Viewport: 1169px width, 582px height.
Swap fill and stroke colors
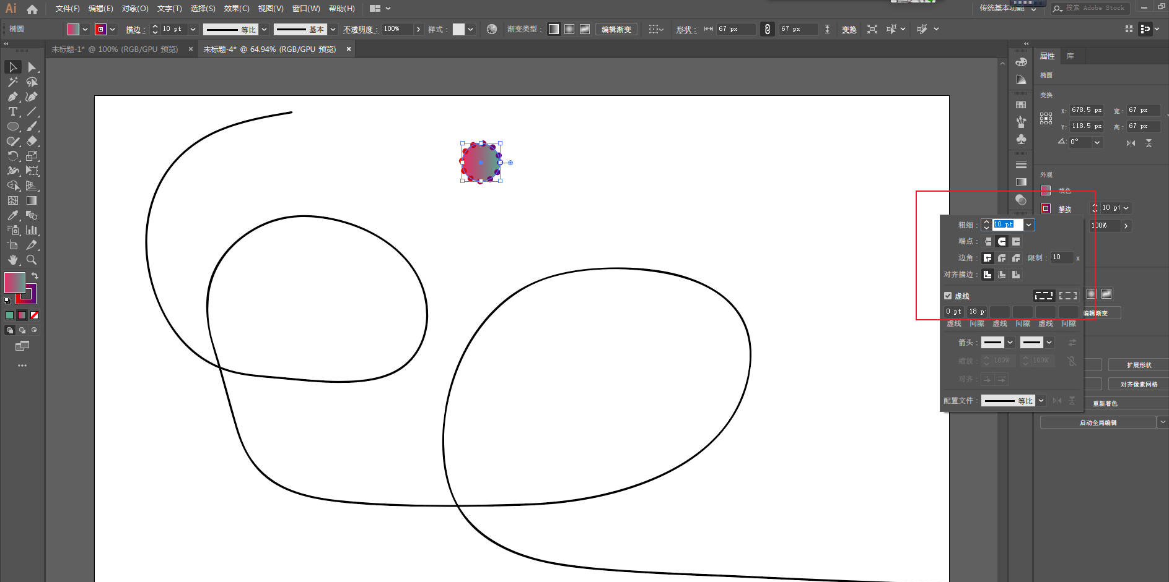click(x=35, y=276)
